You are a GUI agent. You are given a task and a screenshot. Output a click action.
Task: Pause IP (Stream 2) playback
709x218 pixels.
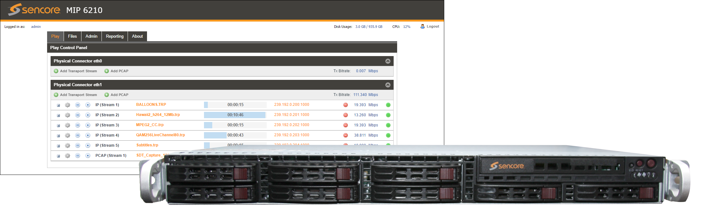coord(78,115)
